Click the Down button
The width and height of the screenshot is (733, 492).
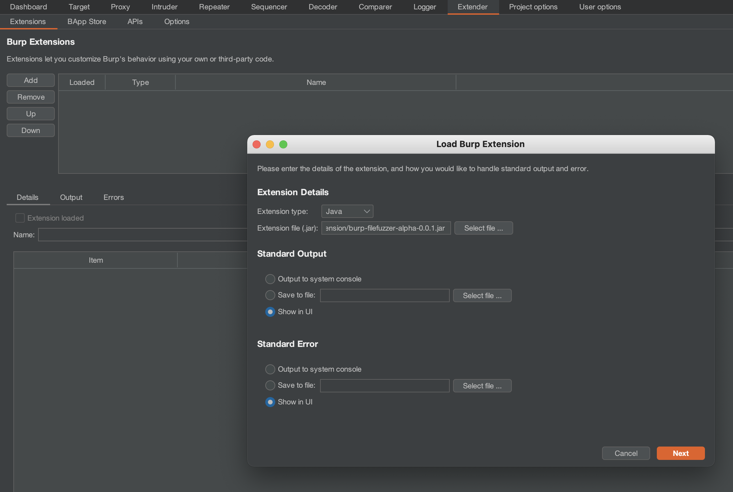(x=31, y=130)
